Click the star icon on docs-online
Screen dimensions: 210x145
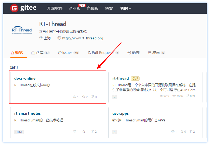pos(84,97)
